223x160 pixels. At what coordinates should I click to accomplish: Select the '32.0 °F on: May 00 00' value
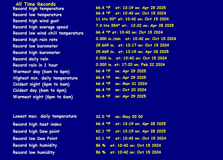119,117
